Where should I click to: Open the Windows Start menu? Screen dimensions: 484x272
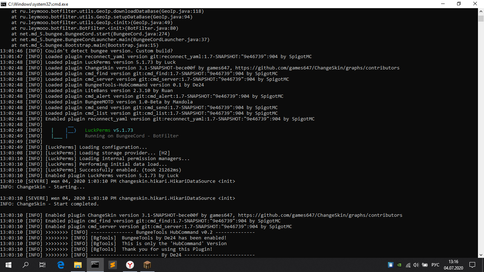(8, 265)
